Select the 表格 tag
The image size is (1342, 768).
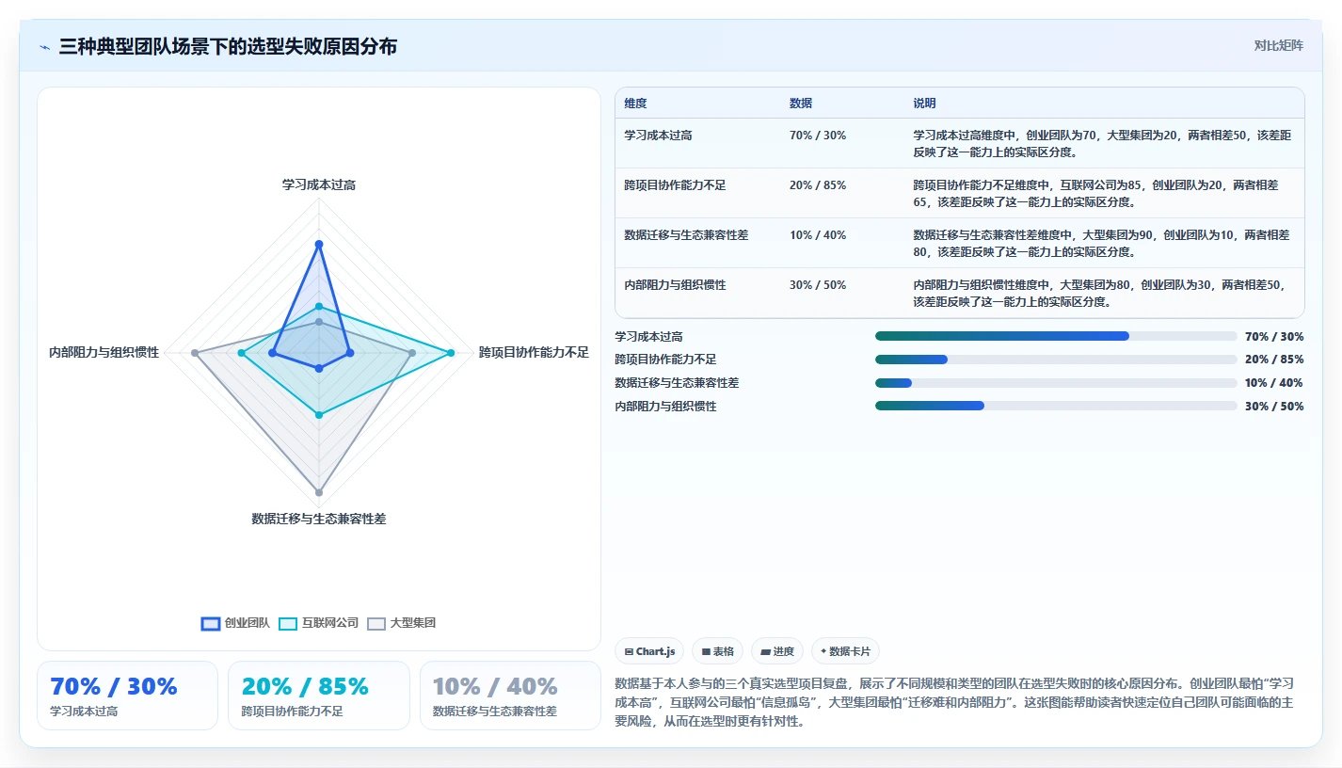pos(717,651)
